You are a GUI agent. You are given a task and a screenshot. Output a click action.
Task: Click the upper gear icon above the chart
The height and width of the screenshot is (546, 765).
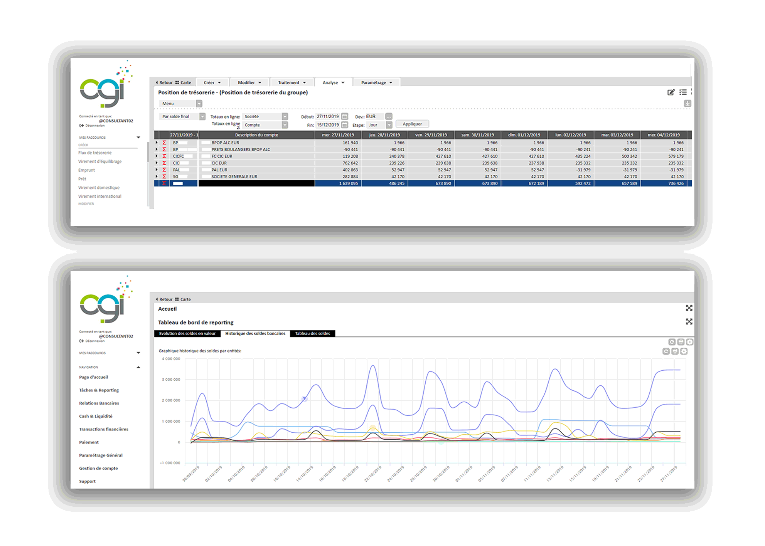[x=690, y=342]
